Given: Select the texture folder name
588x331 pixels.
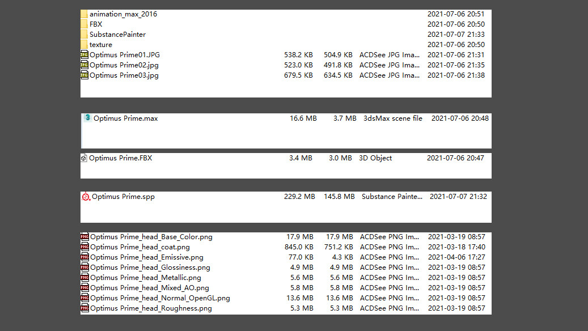Looking at the screenshot, I should tap(101, 45).
